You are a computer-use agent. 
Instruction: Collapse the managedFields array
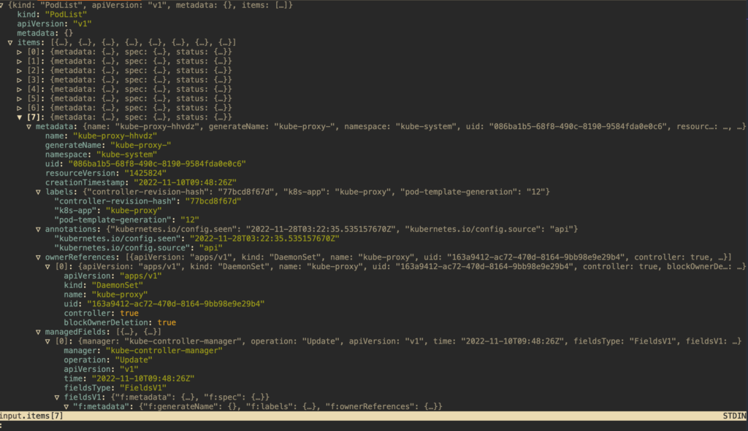click(x=38, y=332)
